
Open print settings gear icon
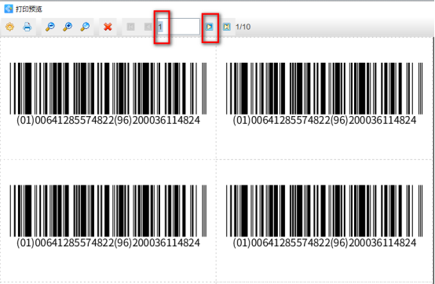pos(10,27)
